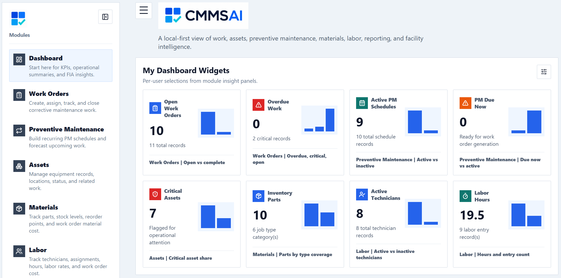This screenshot has height=278, width=561.
Task: Click the PM Due Now bar chart
Action: [526, 122]
